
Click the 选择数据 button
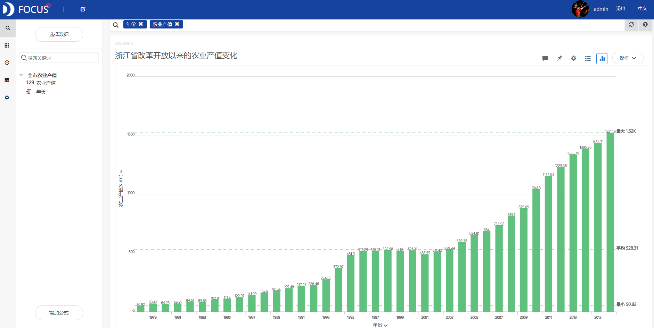click(59, 34)
